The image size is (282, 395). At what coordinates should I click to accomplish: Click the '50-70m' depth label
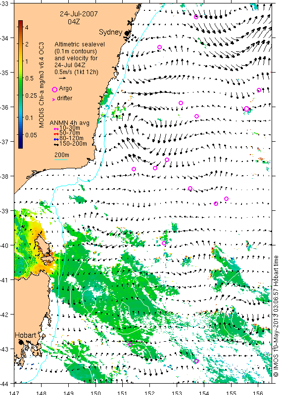tap(70, 133)
